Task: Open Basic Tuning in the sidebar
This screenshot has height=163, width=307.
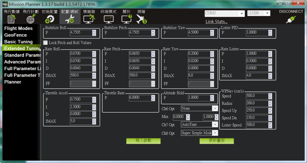Action: pyautogui.click(x=18, y=42)
